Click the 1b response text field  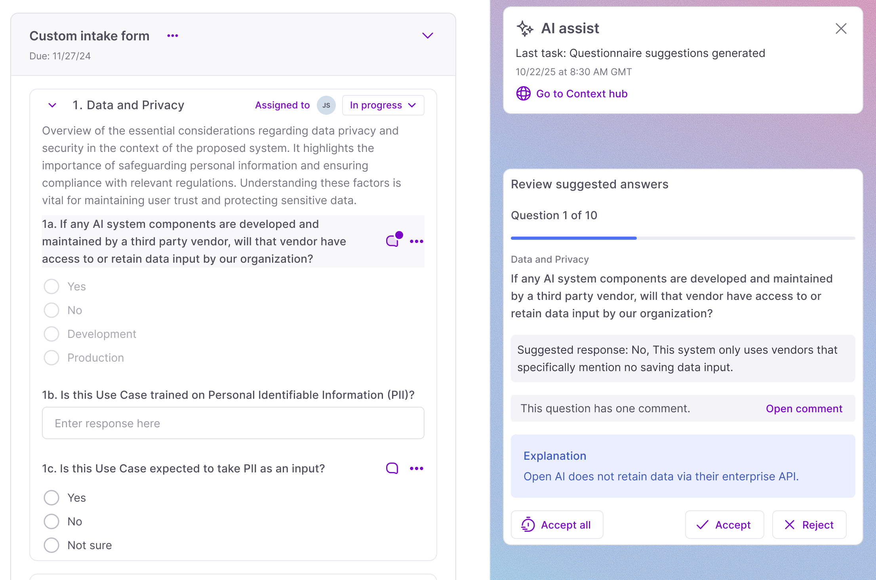coord(233,423)
